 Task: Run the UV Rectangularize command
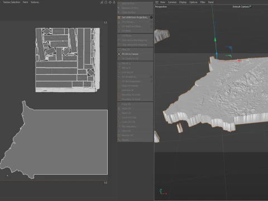click(x=135, y=82)
